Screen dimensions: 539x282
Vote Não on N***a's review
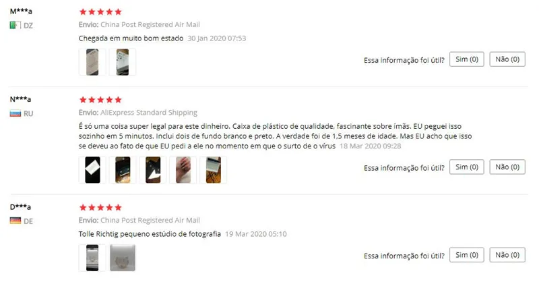[507, 167]
